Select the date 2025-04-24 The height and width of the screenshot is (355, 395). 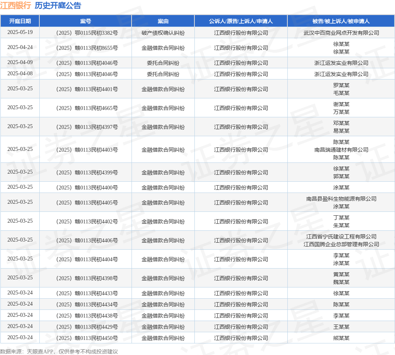tap(20, 47)
